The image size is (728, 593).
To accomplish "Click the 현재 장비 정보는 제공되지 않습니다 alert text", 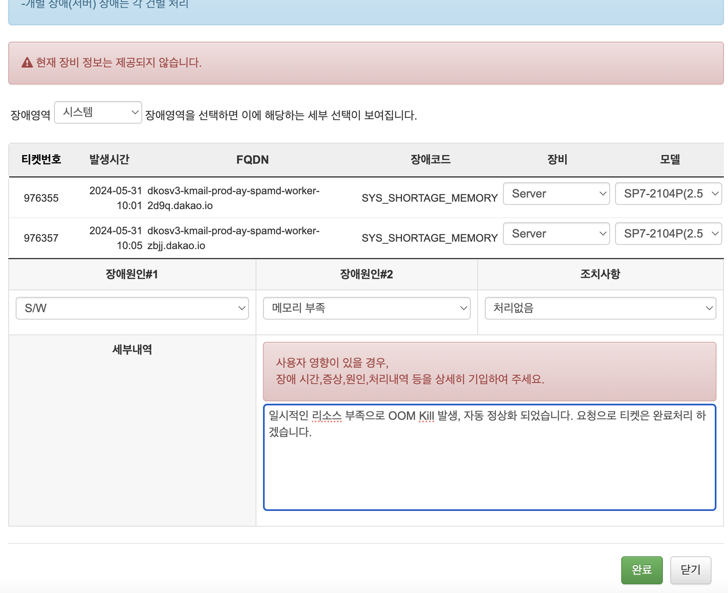I will [119, 63].
